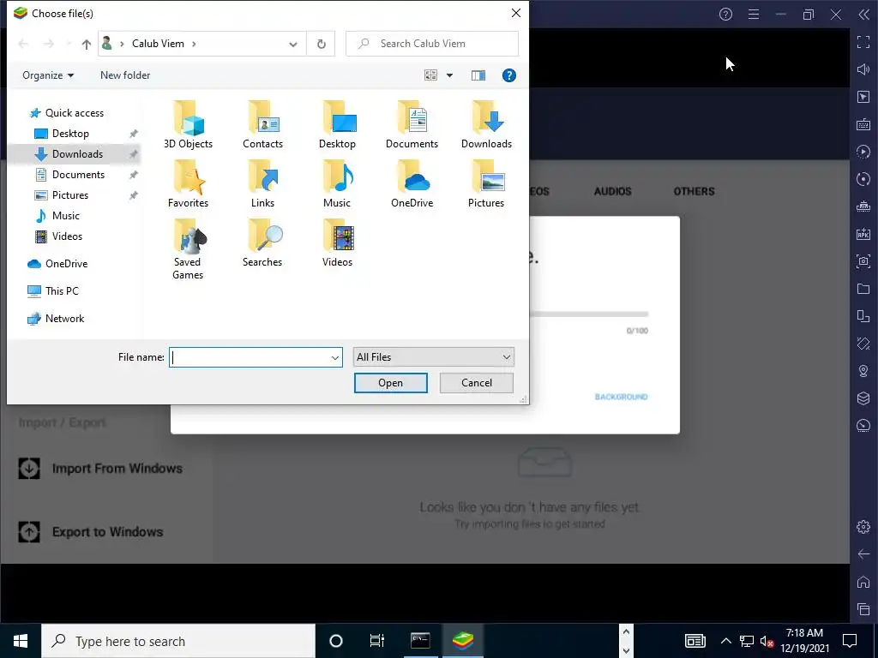Click the Calub Viem breadcrumb chevron
Image resolution: width=878 pixels, height=658 pixels.
point(194,44)
